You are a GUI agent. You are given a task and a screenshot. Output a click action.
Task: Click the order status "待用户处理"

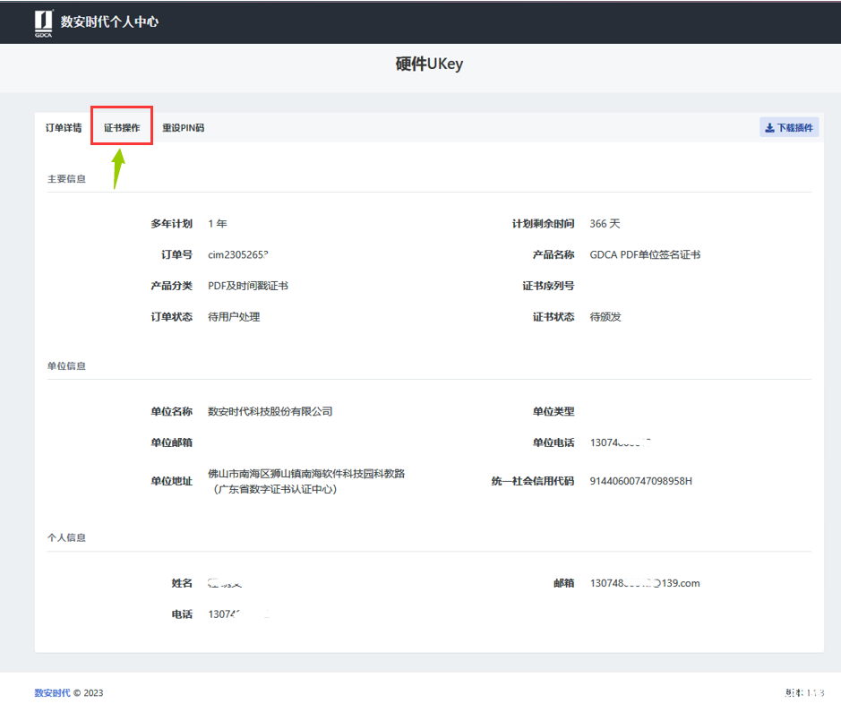pos(234,317)
